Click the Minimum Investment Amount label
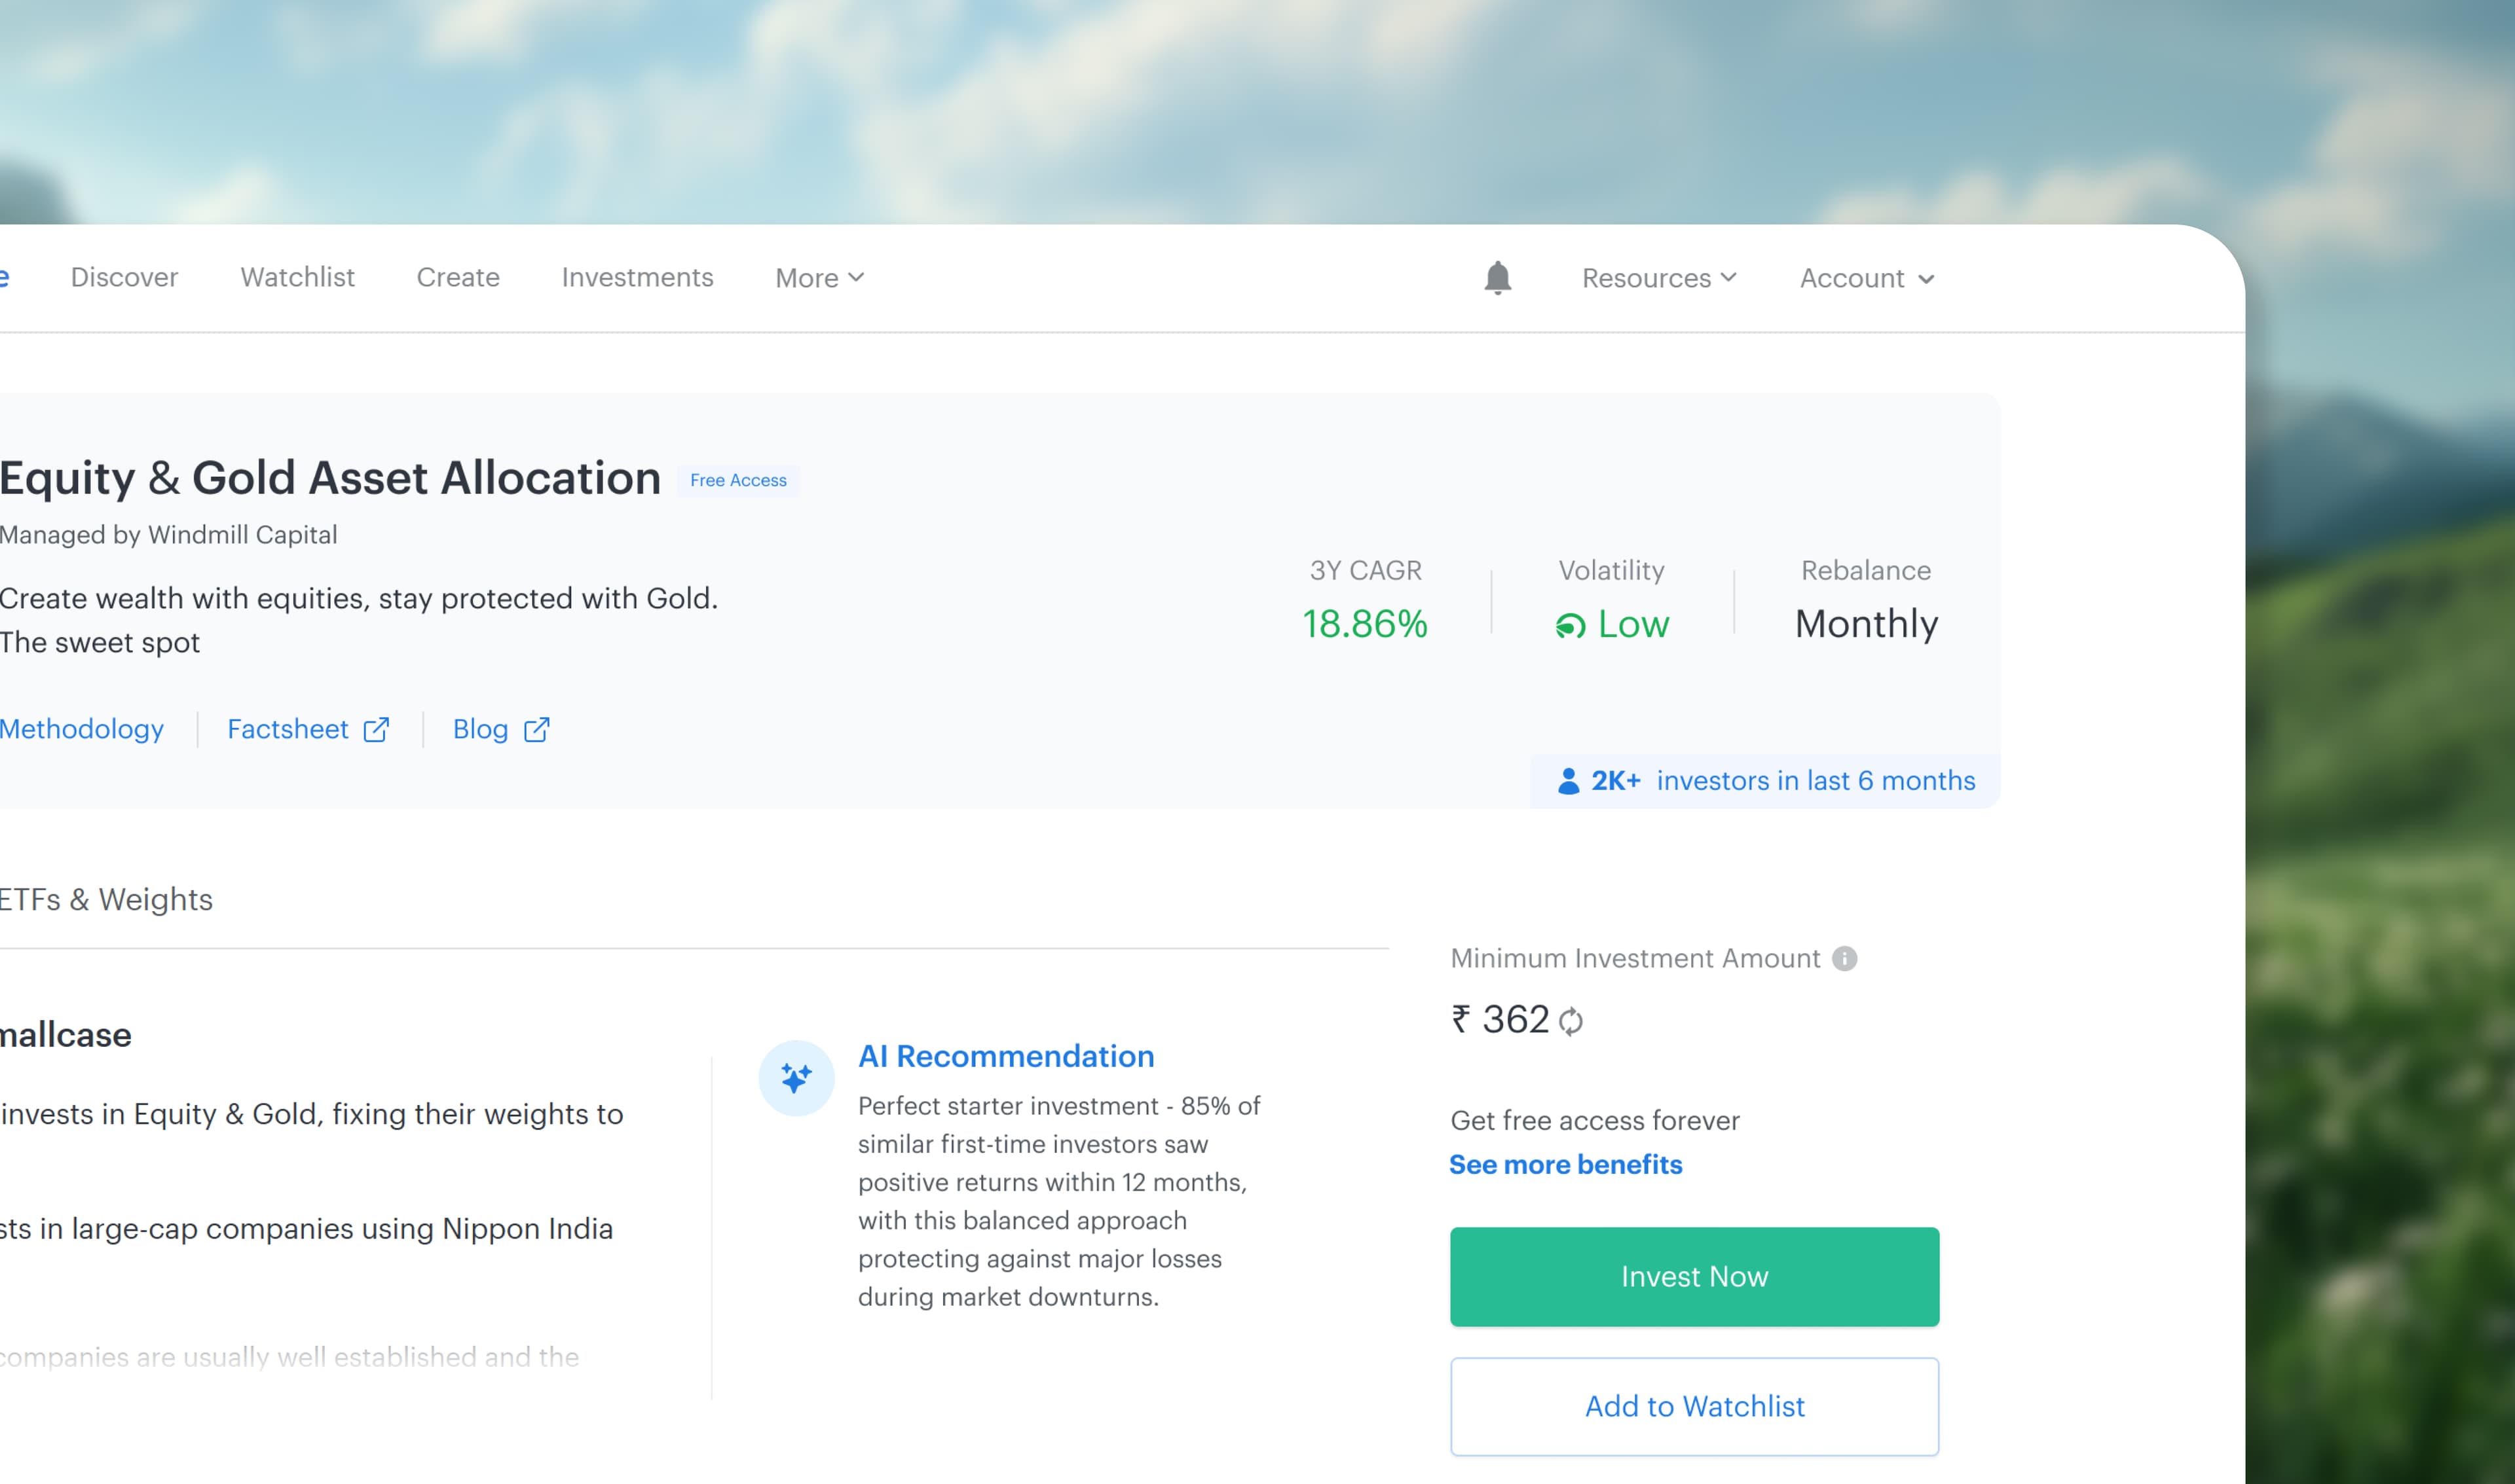2515x1484 pixels. [1635, 959]
